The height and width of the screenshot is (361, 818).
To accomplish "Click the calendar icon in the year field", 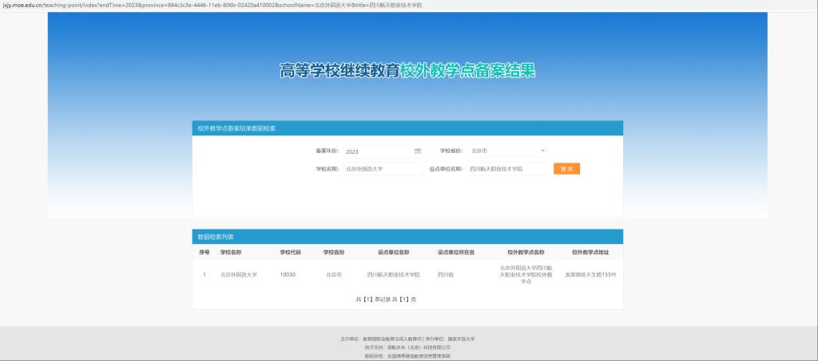I will pos(417,151).
